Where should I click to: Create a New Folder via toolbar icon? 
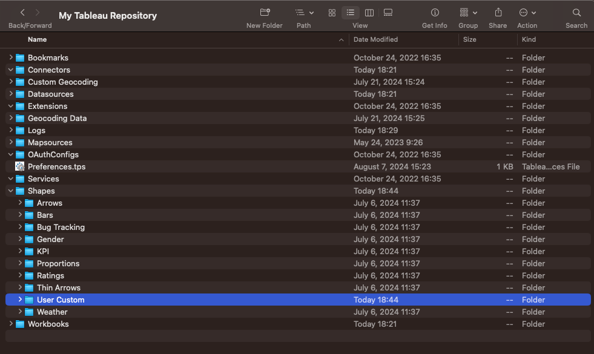265,13
